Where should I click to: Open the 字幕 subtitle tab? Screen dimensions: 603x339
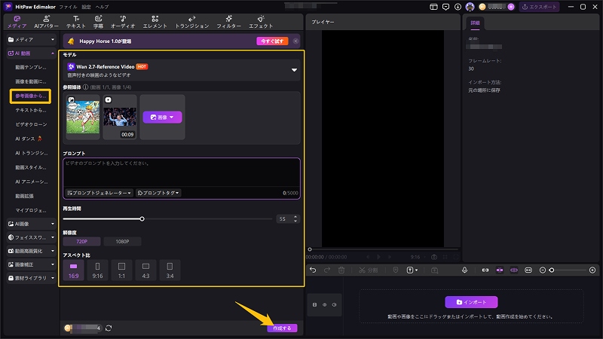click(x=99, y=22)
